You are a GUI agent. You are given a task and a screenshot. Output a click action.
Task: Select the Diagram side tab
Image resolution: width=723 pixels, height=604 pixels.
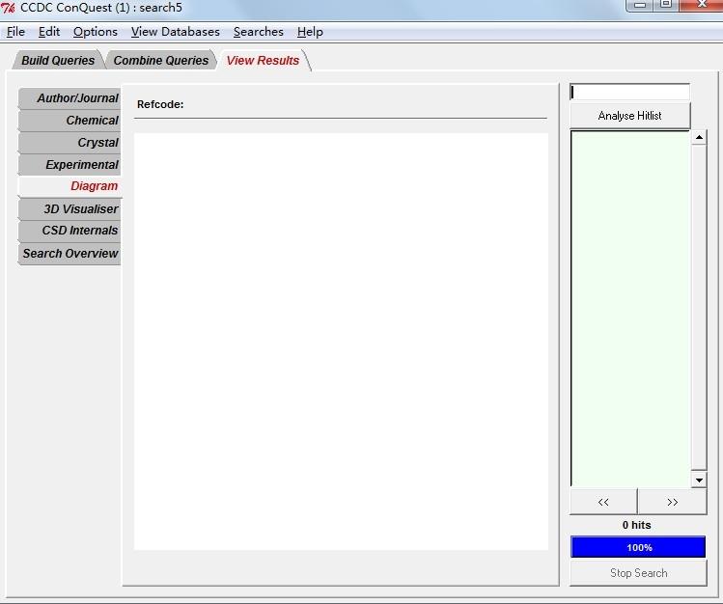[70, 186]
